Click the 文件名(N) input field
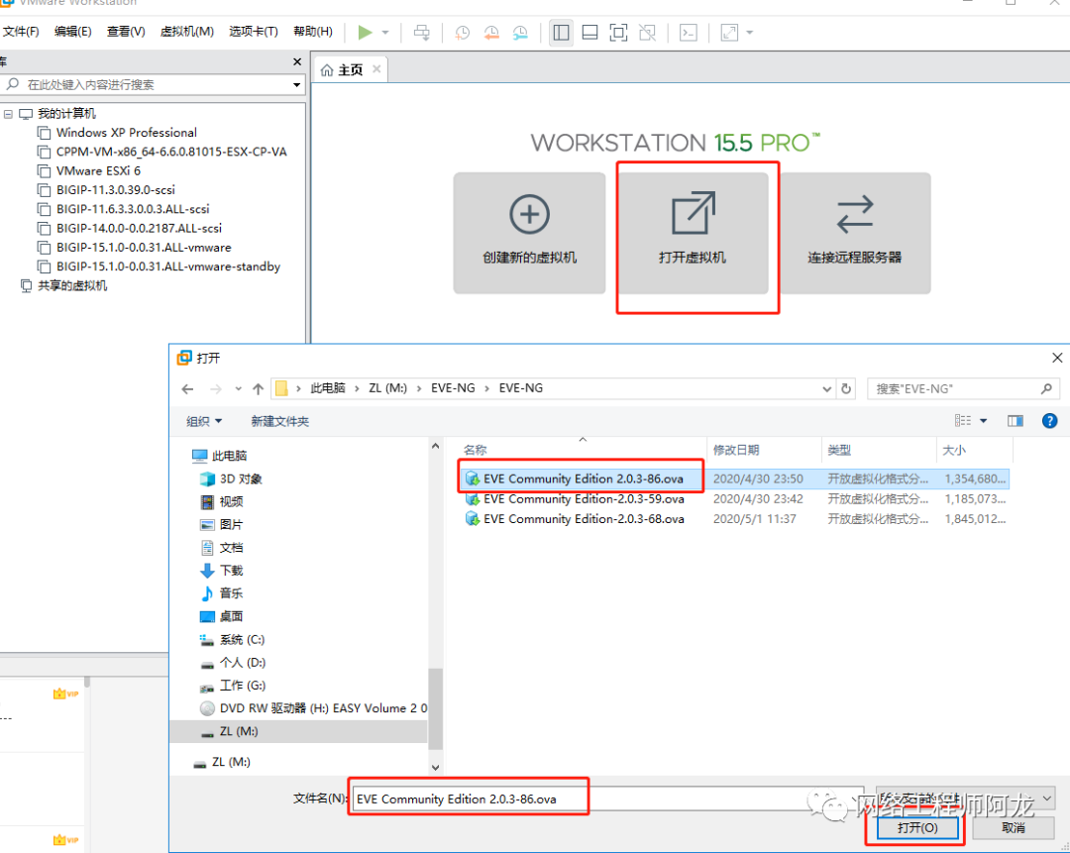This screenshot has width=1070, height=853. point(608,800)
